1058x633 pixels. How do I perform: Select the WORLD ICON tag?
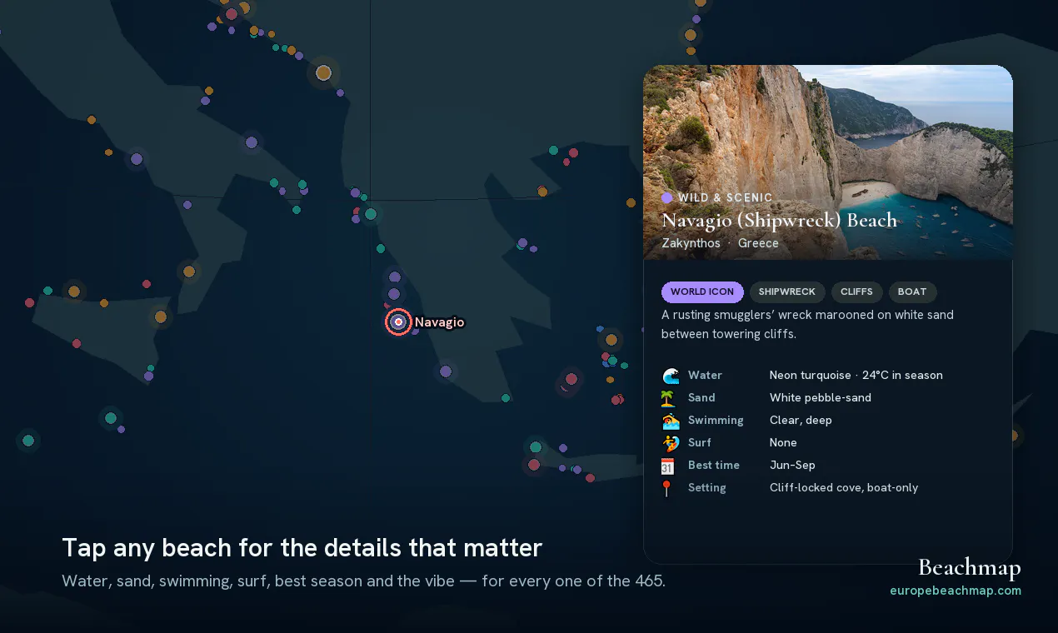pyautogui.click(x=702, y=292)
